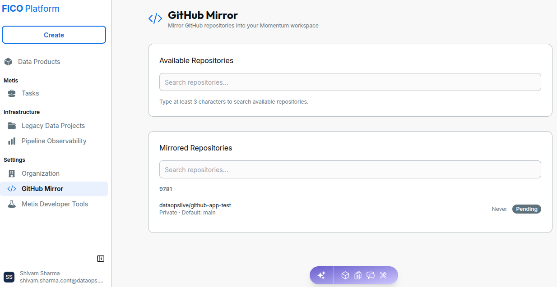This screenshot has height=287, width=557.
Task: Click the 9781 group label
Action: (166, 189)
